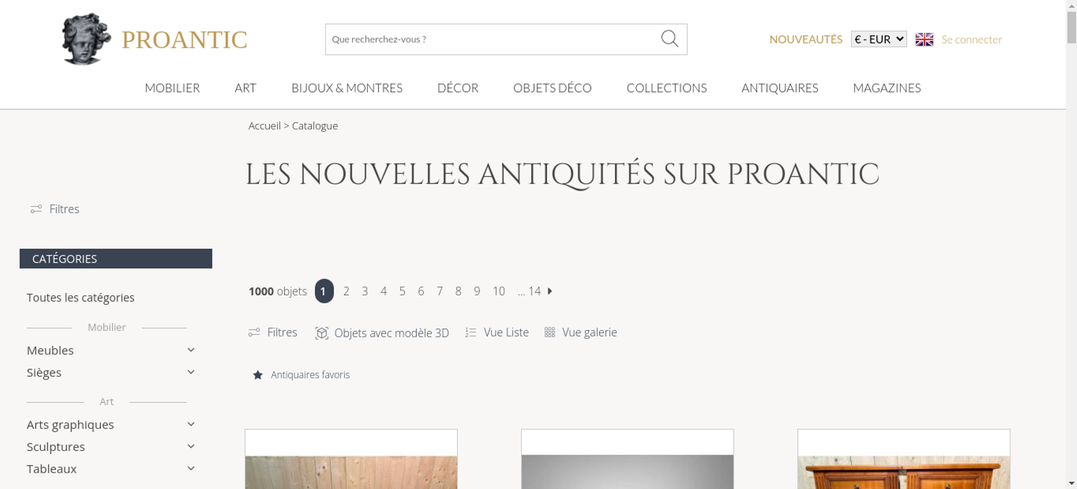Click the Se connecter link
Screen dimensions: 1077x489
point(971,39)
